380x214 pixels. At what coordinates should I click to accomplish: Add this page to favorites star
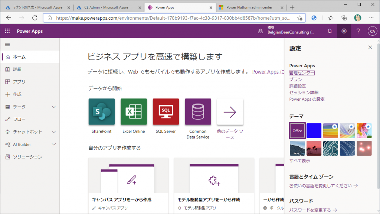(x=300, y=18)
